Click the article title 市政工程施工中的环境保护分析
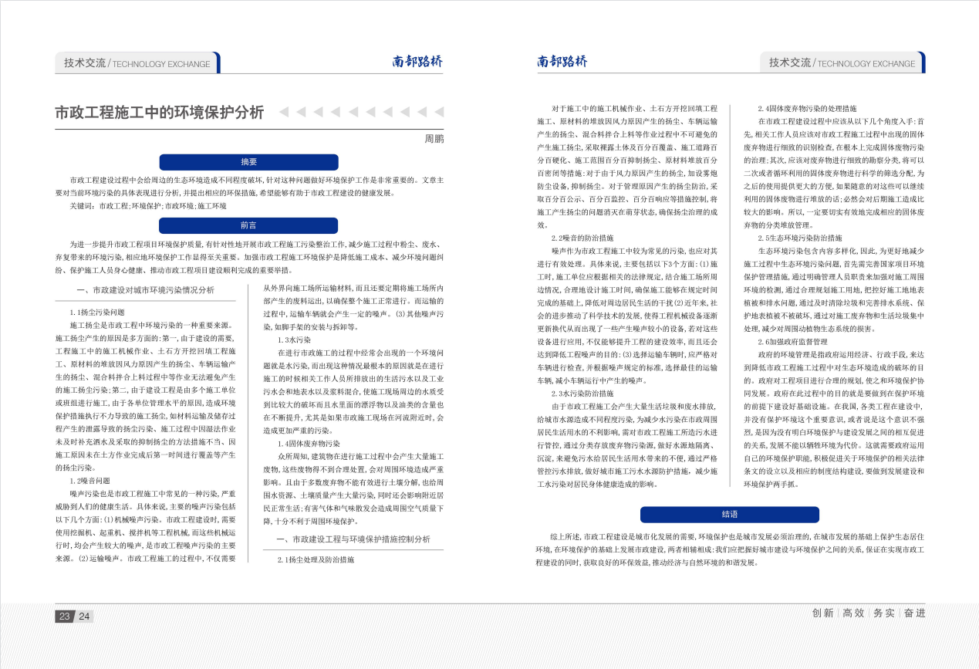Viewport: 979px width, 669px height. click(x=160, y=112)
